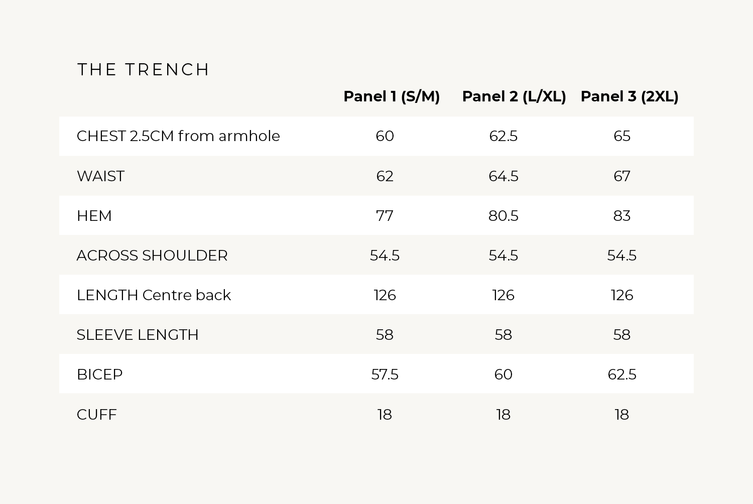The height and width of the screenshot is (504, 753).
Task: Select length value 126 for Panel 3
Action: 621,295
